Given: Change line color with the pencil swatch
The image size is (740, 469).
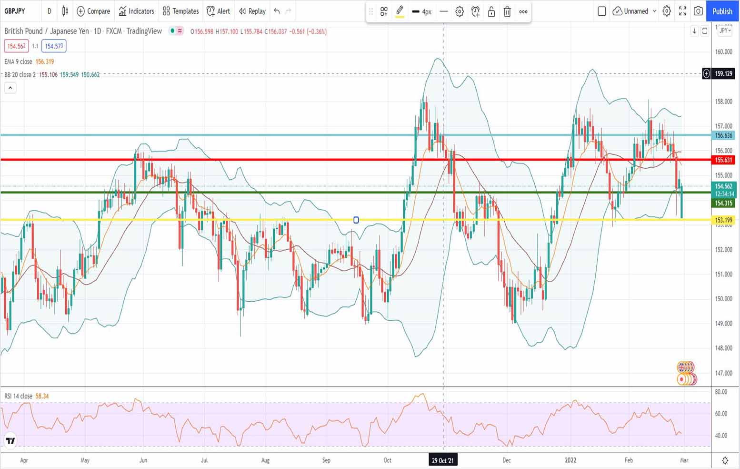Looking at the screenshot, I should pos(400,11).
